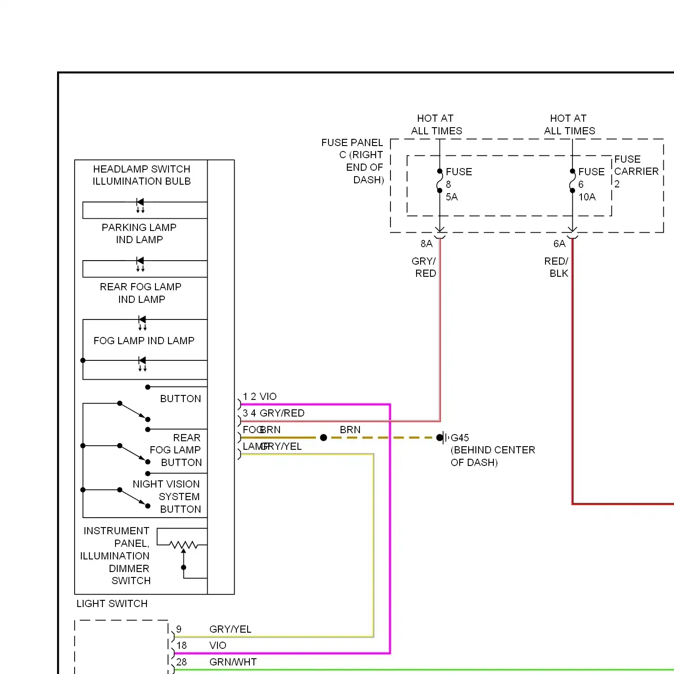Click the 8A connector label
The width and height of the screenshot is (674, 674).
426,244
